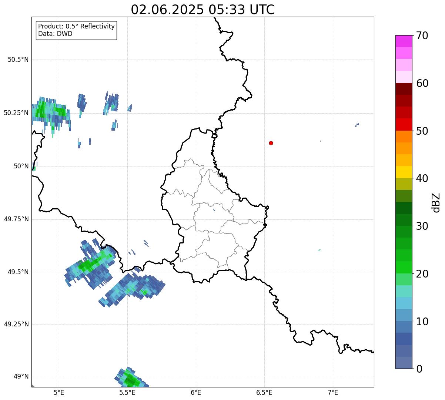The height and width of the screenshot is (400, 445).
Task: Click the dBZ colorbar axis label
Action: (436, 202)
